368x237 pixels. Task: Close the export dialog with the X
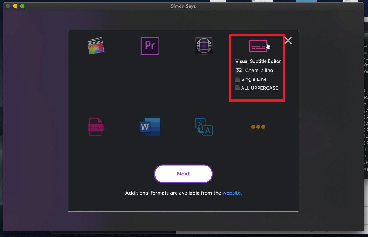click(x=289, y=41)
